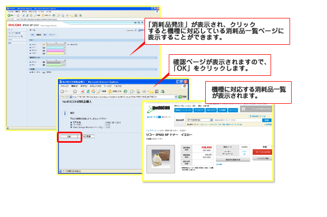Click cyan toner level bar
Viewport: 327px width, 217px height.
[55, 48]
